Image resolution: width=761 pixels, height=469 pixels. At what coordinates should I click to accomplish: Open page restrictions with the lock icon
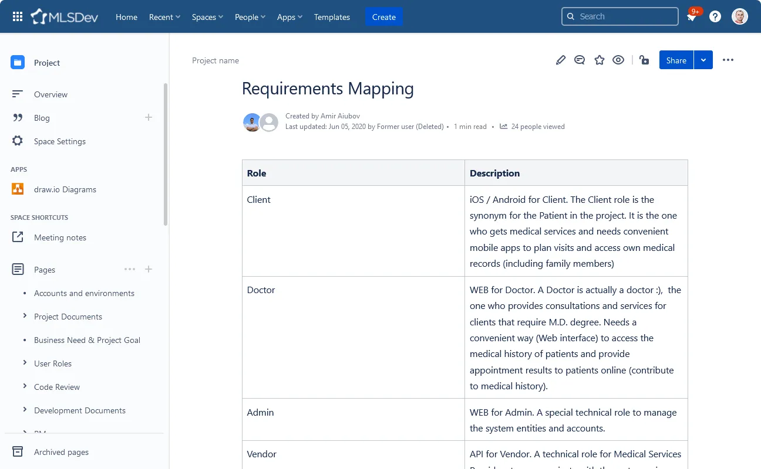pos(644,60)
